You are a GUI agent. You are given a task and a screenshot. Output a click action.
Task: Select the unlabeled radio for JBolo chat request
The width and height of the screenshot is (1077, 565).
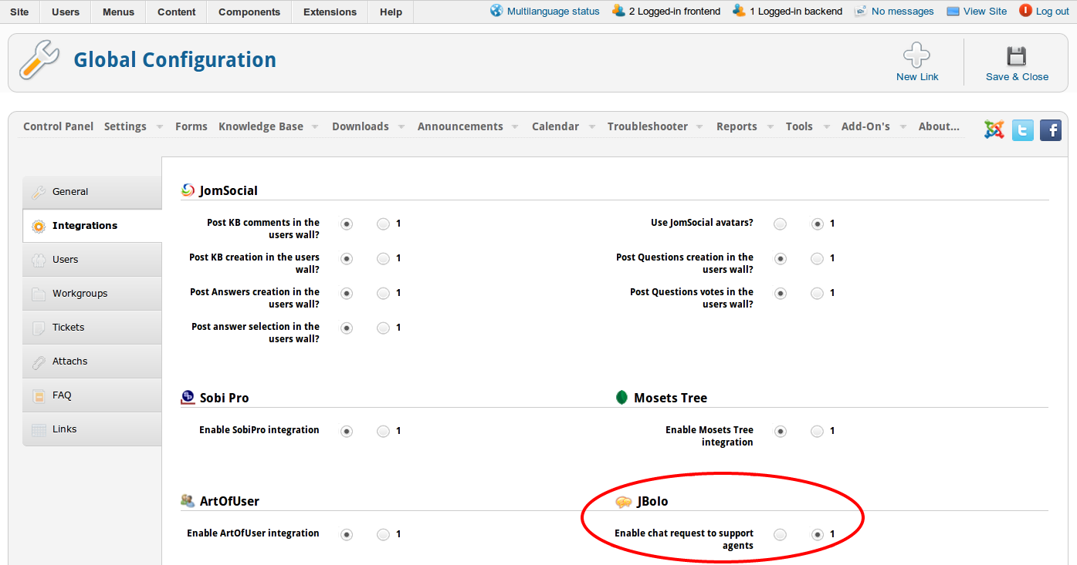pyautogui.click(x=781, y=534)
